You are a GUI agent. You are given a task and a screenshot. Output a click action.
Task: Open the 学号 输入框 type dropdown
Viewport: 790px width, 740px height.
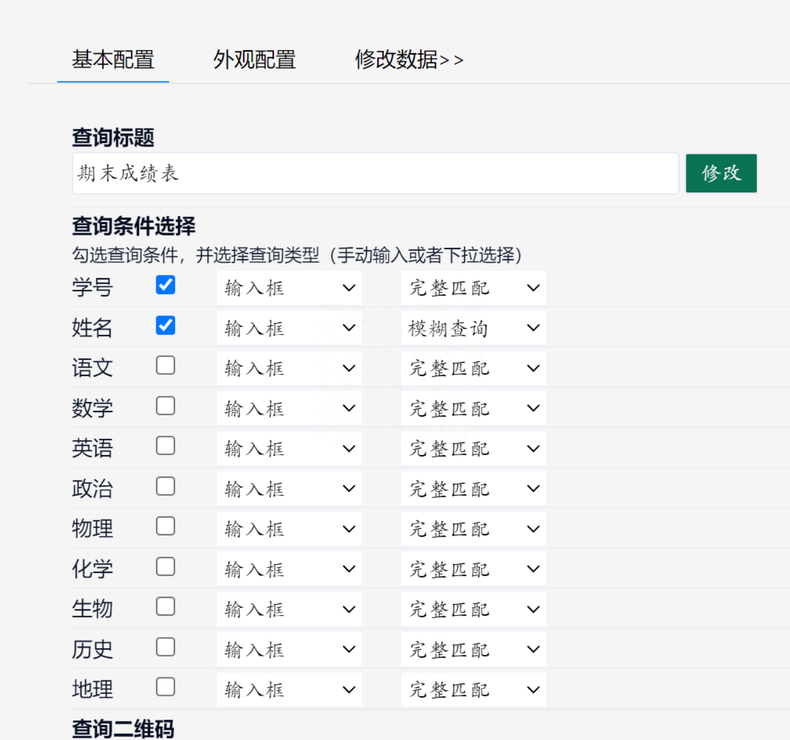click(289, 288)
